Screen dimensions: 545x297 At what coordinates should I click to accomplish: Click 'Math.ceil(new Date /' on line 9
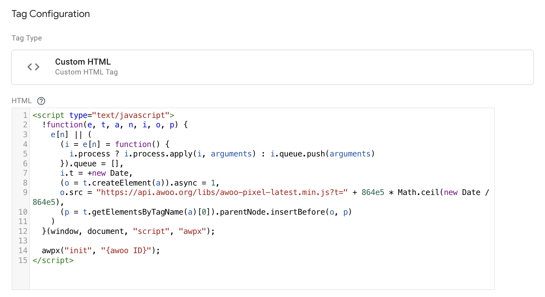point(443,192)
